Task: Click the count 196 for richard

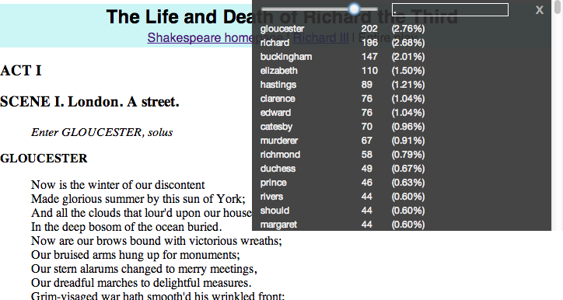Action: [x=369, y=43]
